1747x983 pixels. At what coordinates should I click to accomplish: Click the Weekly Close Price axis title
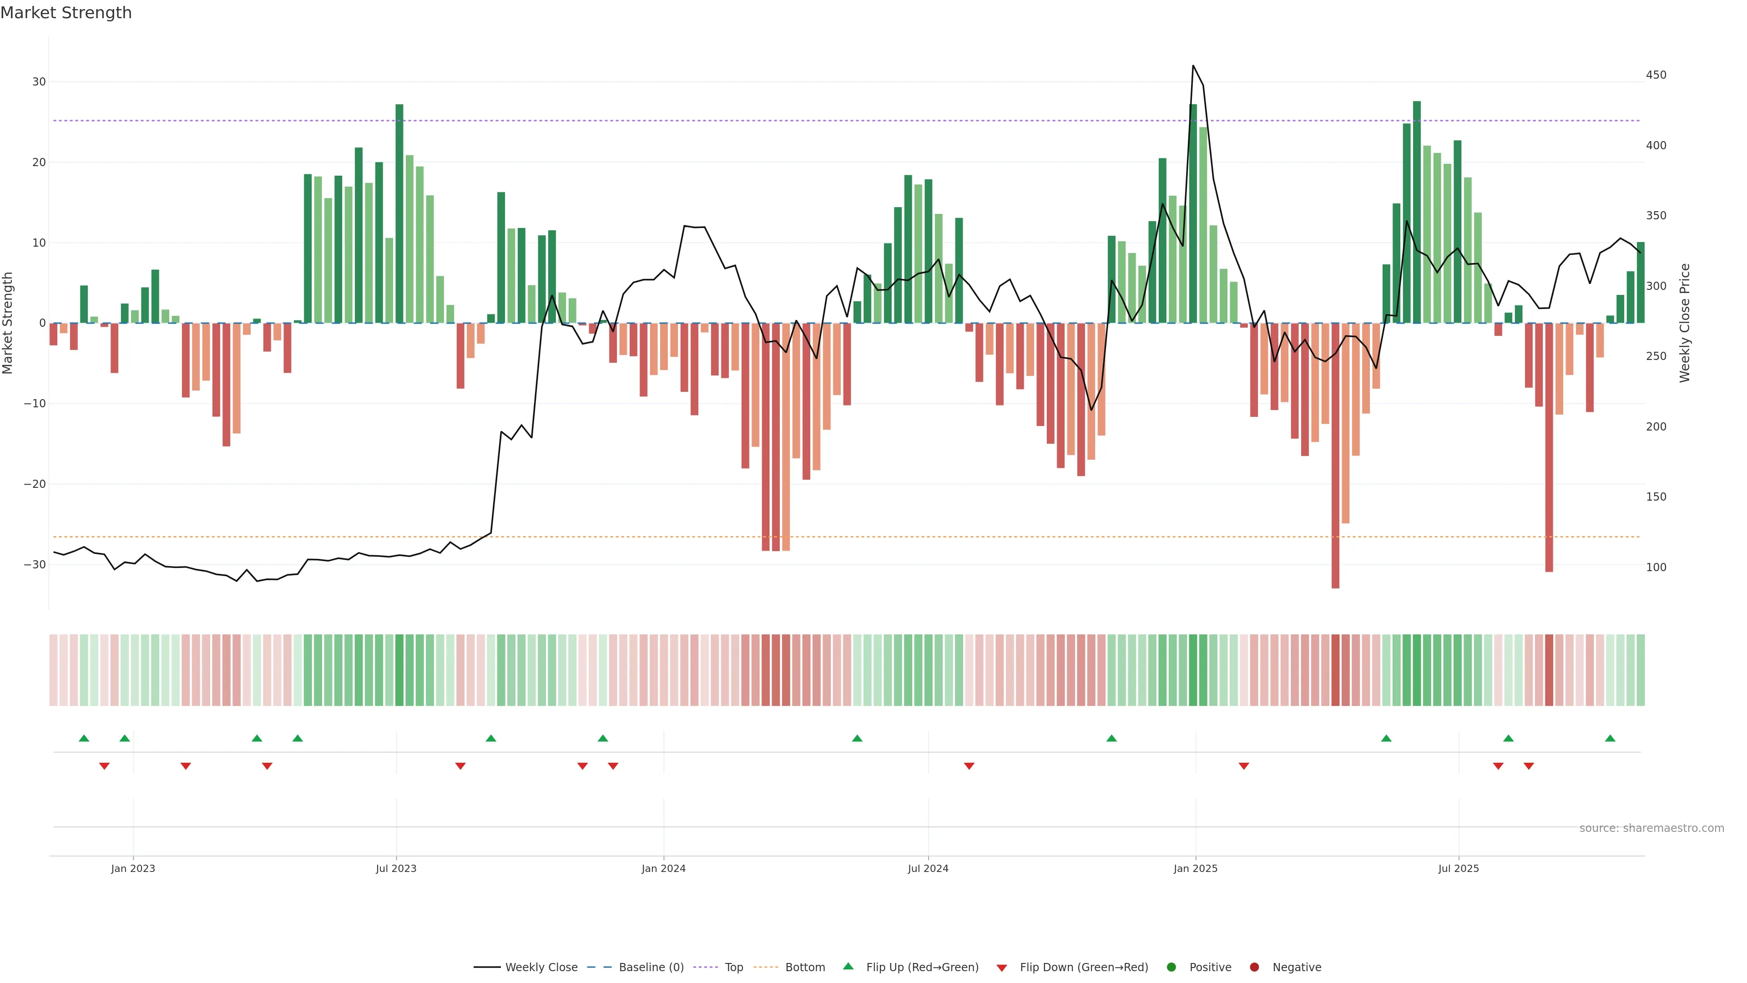coord(1685,323)
